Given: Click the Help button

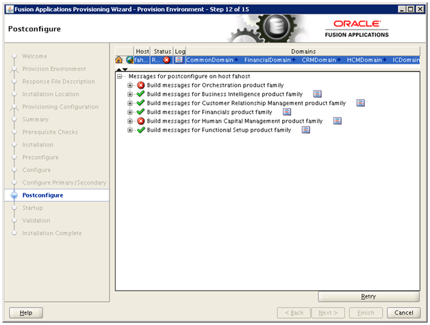Looking at the screenshot, I should pyautogui.click(x=26, y=313).
